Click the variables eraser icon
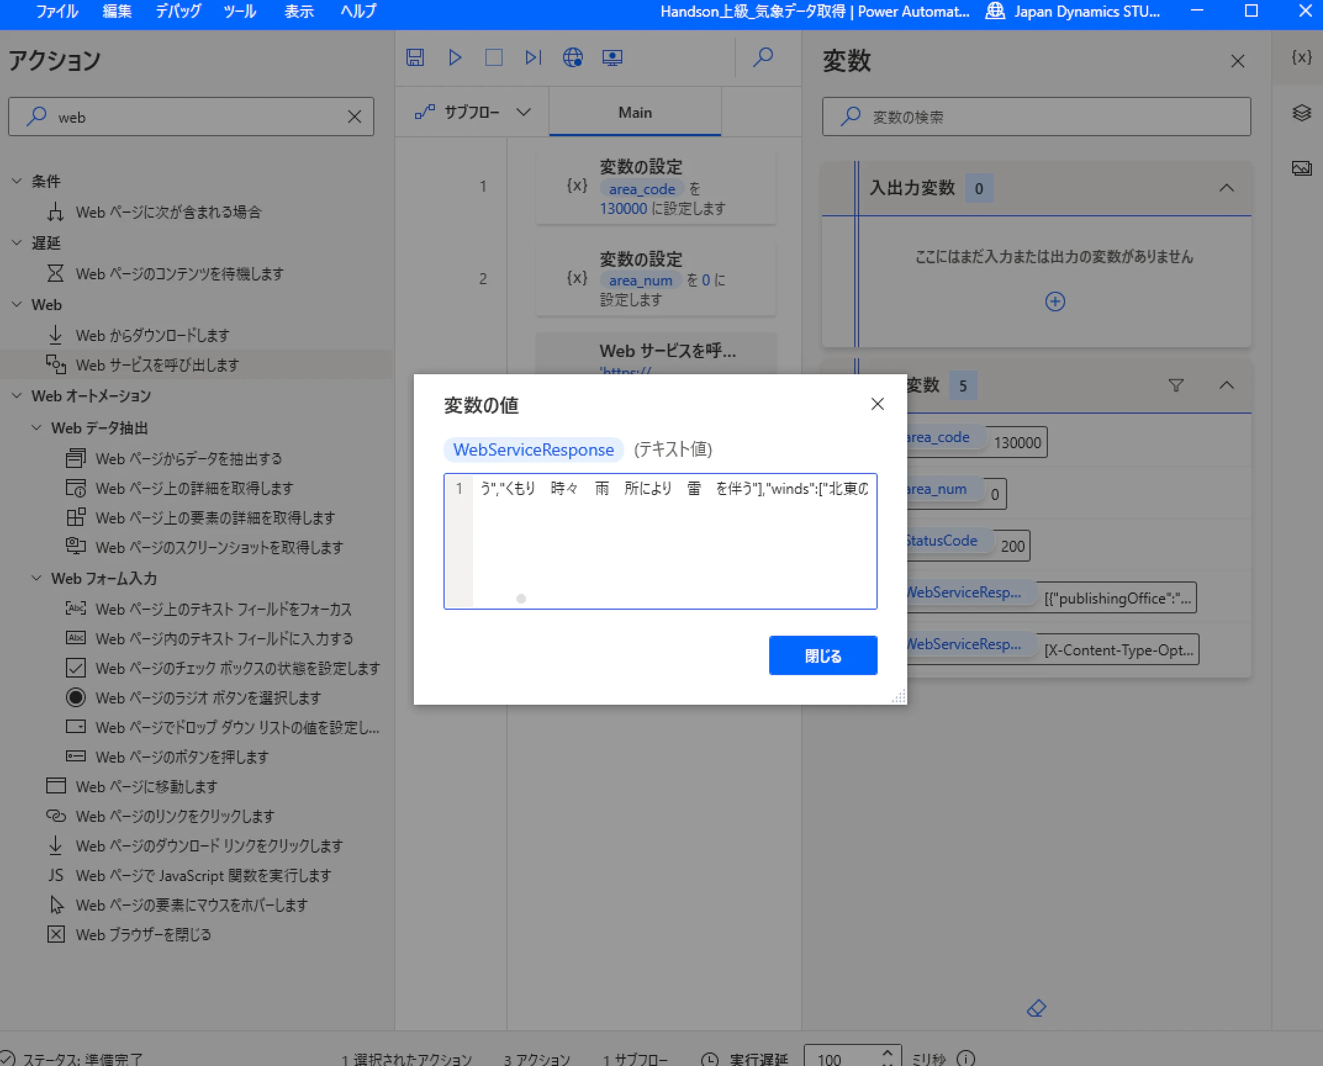This screenshot has height=1066, width=1323. (x=1036, y=1008)
